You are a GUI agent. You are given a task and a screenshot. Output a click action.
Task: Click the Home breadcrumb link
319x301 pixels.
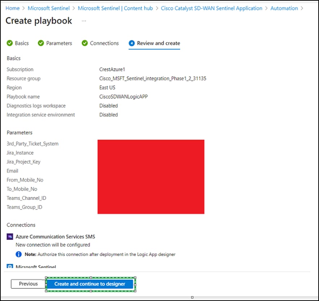[12, 8]
